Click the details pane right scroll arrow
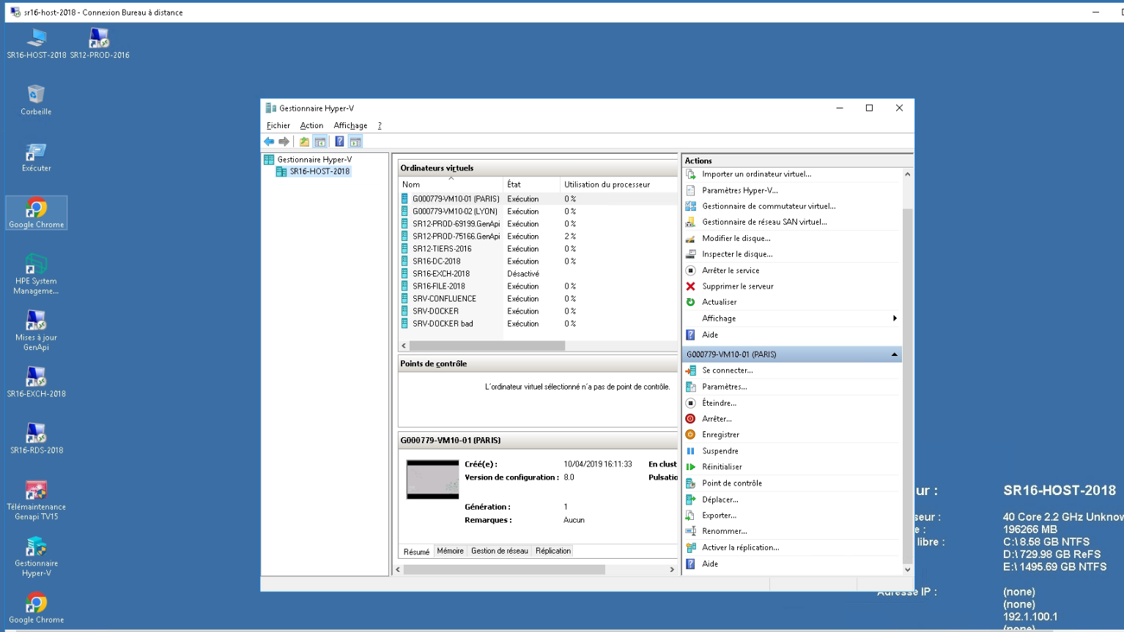This screenshot has width=1124, height=632. (672, 570)
